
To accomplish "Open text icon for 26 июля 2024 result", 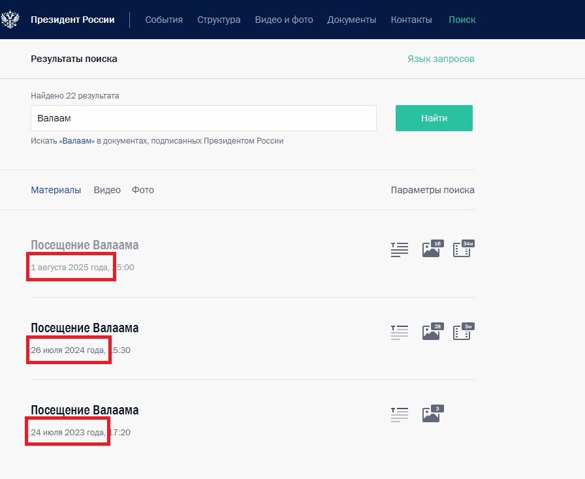I will point(400,332).
